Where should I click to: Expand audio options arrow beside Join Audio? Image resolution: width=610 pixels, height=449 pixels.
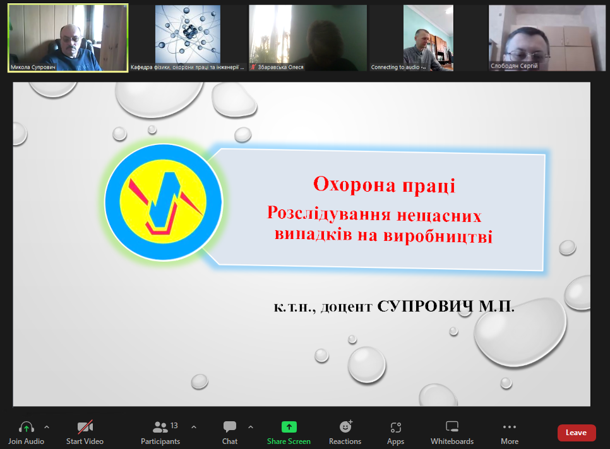click(47, 427)
